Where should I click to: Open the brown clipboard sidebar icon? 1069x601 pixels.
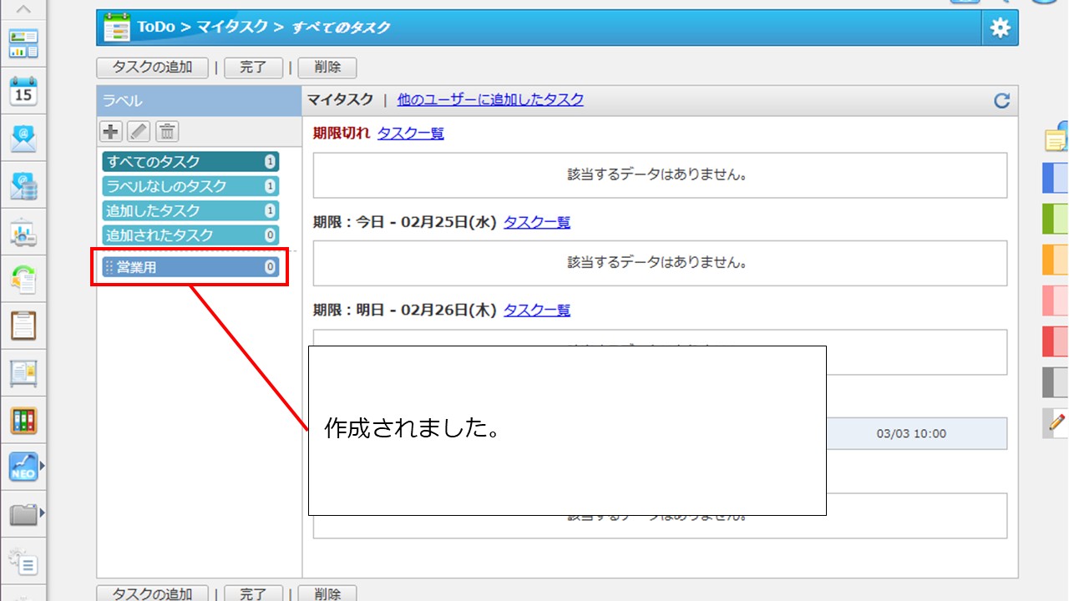pyautogui.click(x=23, y=326)
